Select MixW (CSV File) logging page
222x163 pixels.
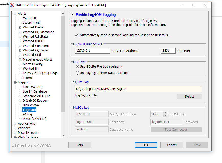coord(34,119)
